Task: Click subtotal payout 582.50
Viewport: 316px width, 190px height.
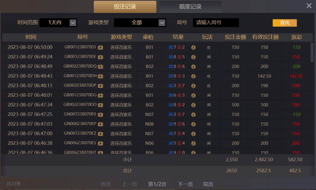Action: (x=295, y=160)
